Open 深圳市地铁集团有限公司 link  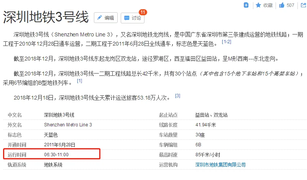(220, 165)
